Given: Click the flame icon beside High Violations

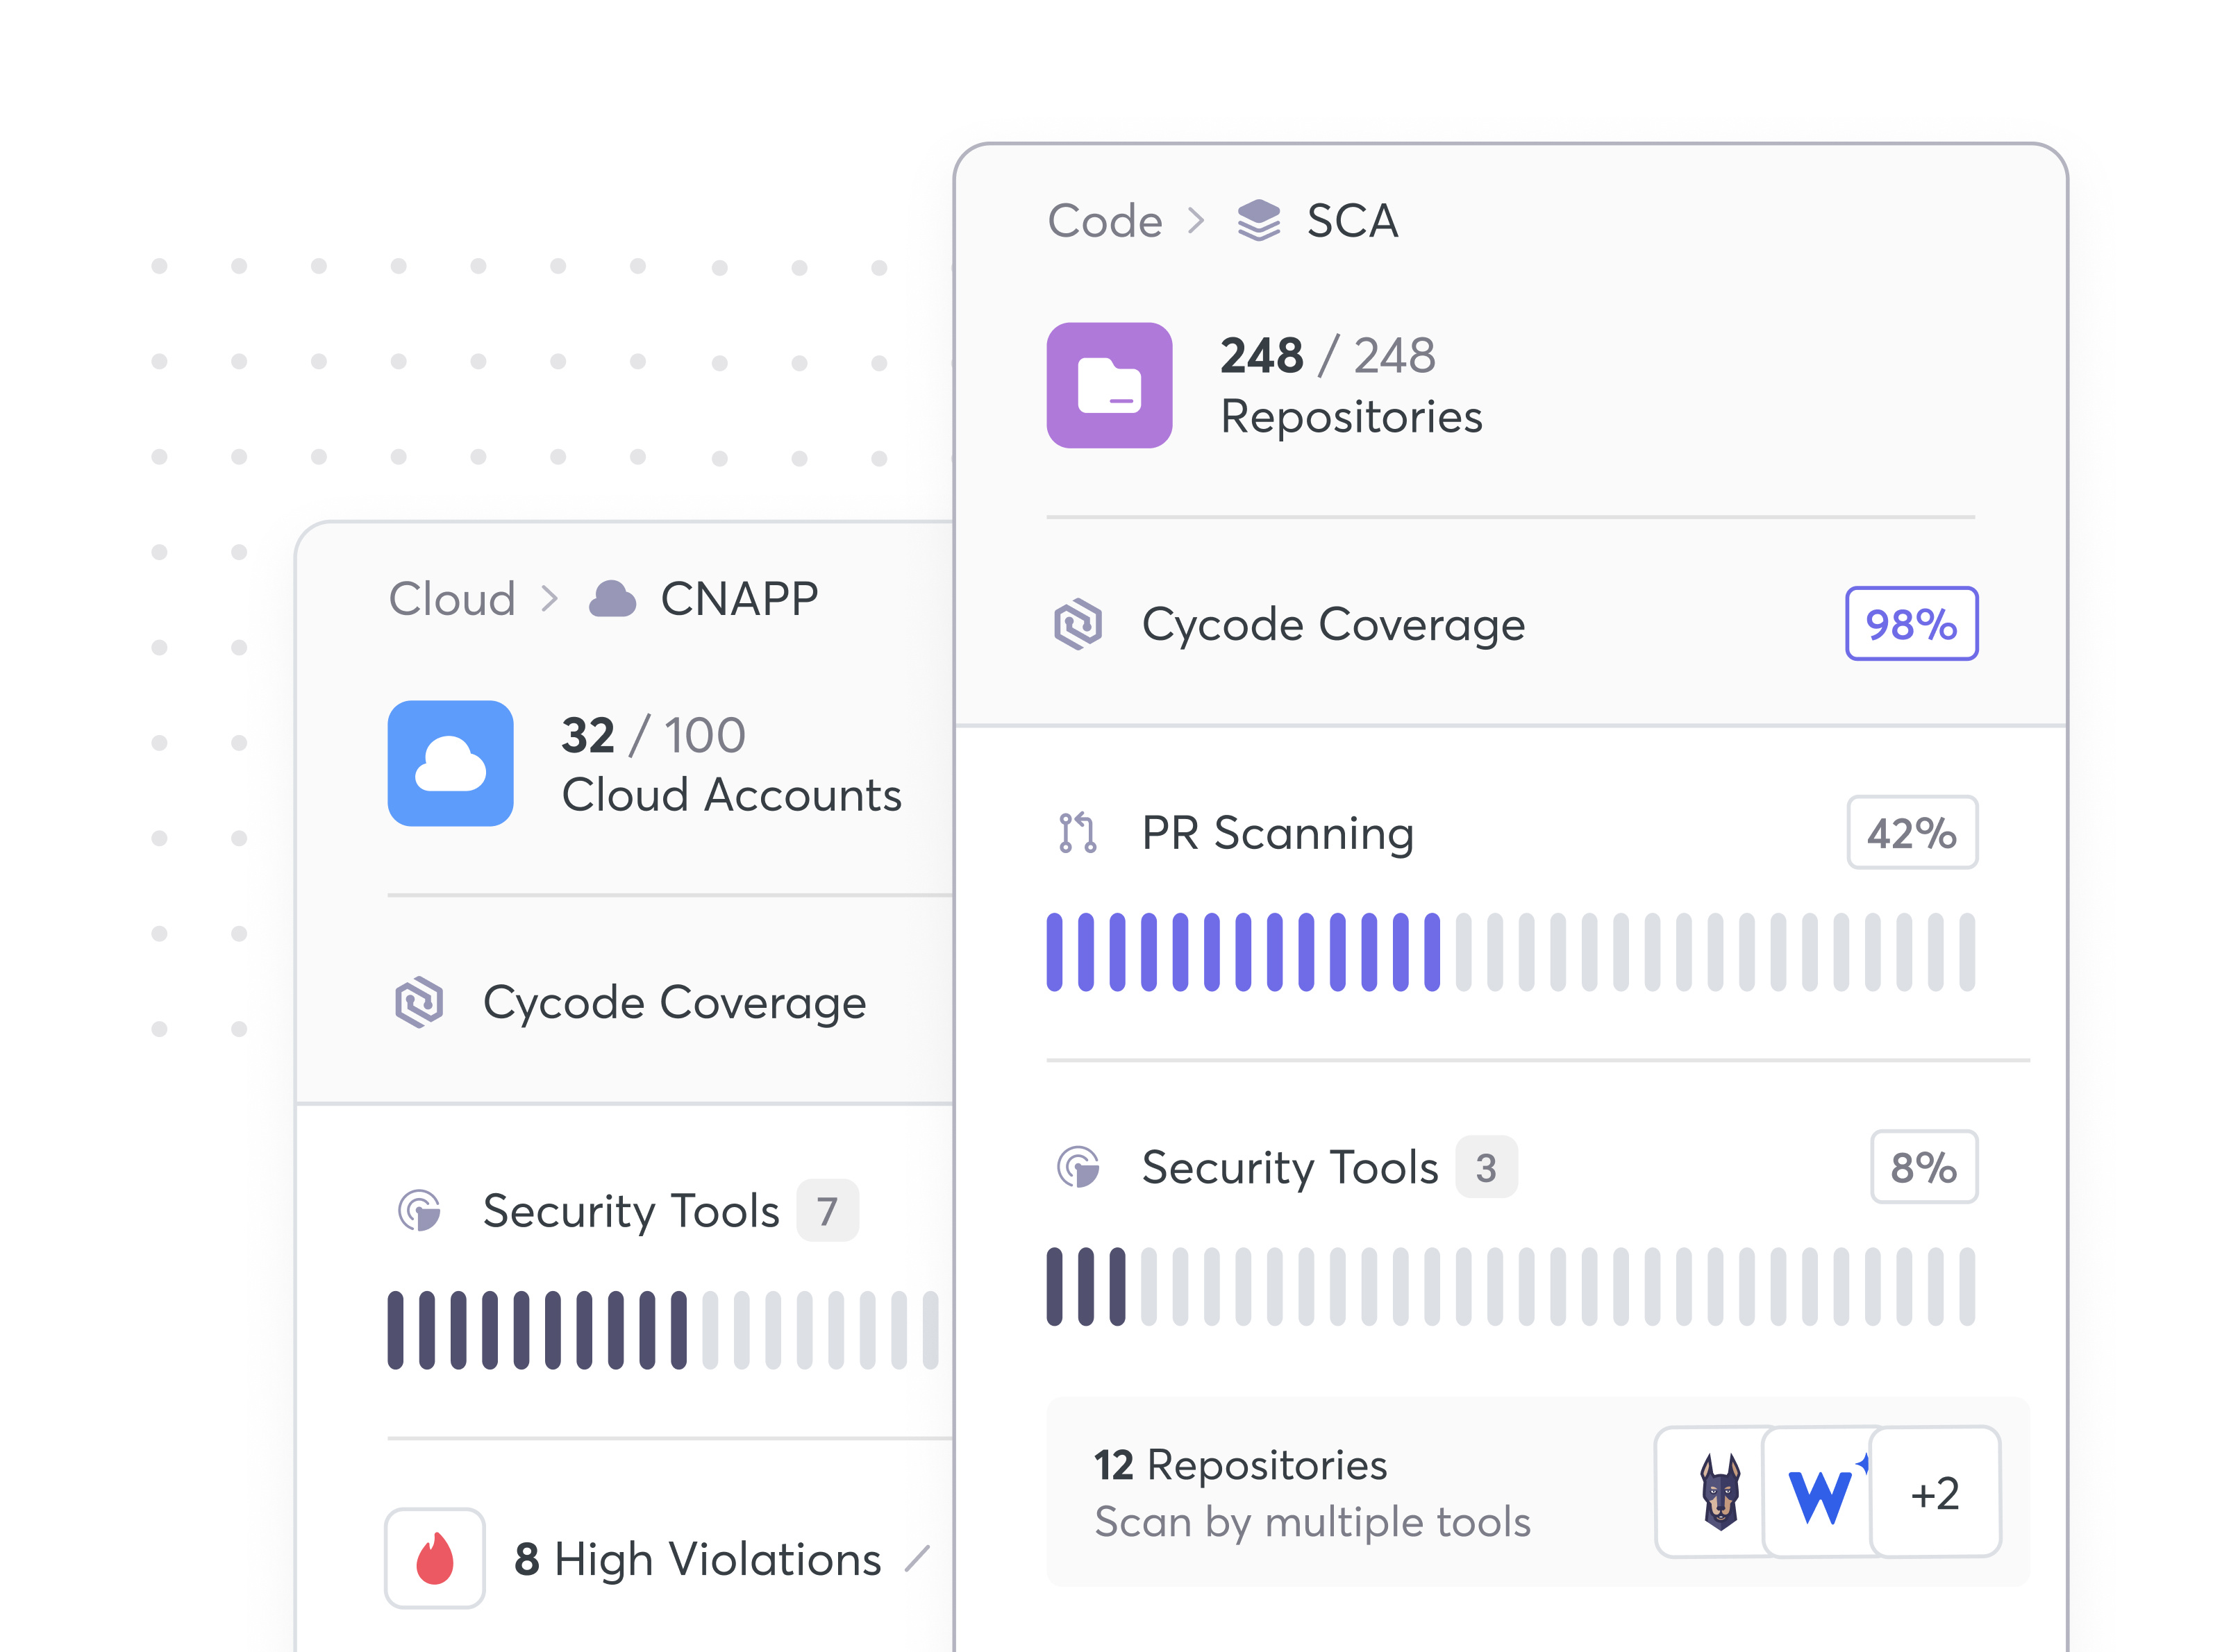Looking at the screenshot, I should tap(435, 1558).
